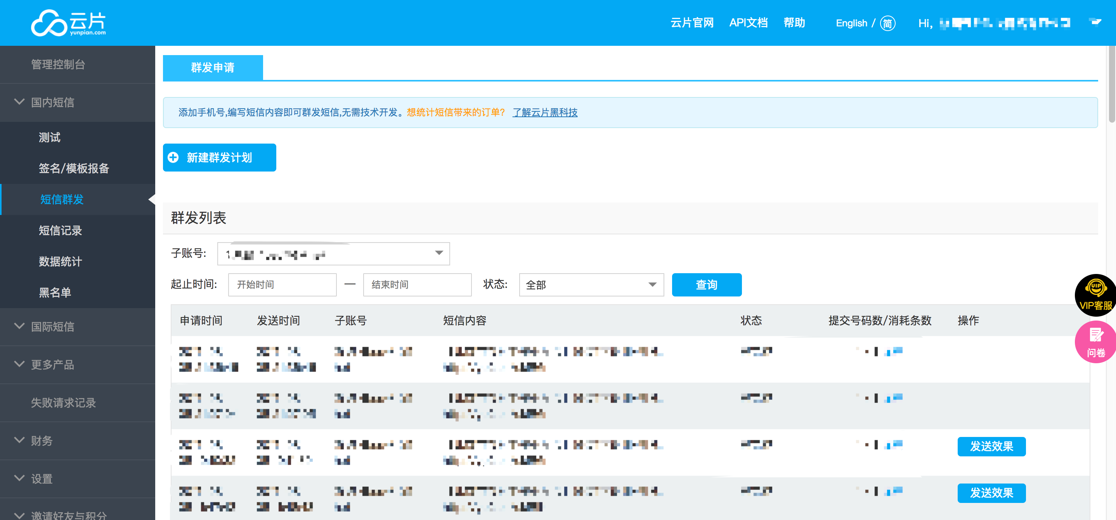Collapse the 国内短信 section chevron
This screenshot has width=1116, height=520.
pos(19,102)
